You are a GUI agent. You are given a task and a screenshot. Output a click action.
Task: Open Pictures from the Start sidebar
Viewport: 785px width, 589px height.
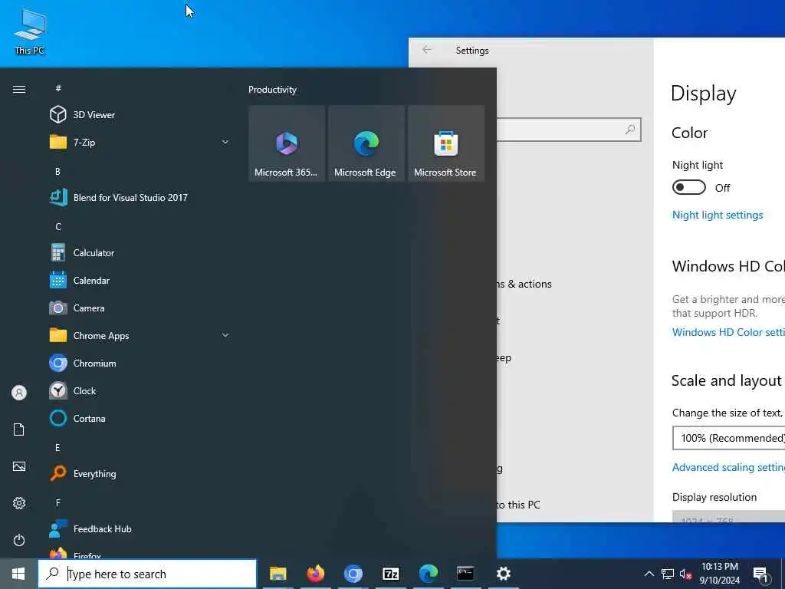click(19, 466)
